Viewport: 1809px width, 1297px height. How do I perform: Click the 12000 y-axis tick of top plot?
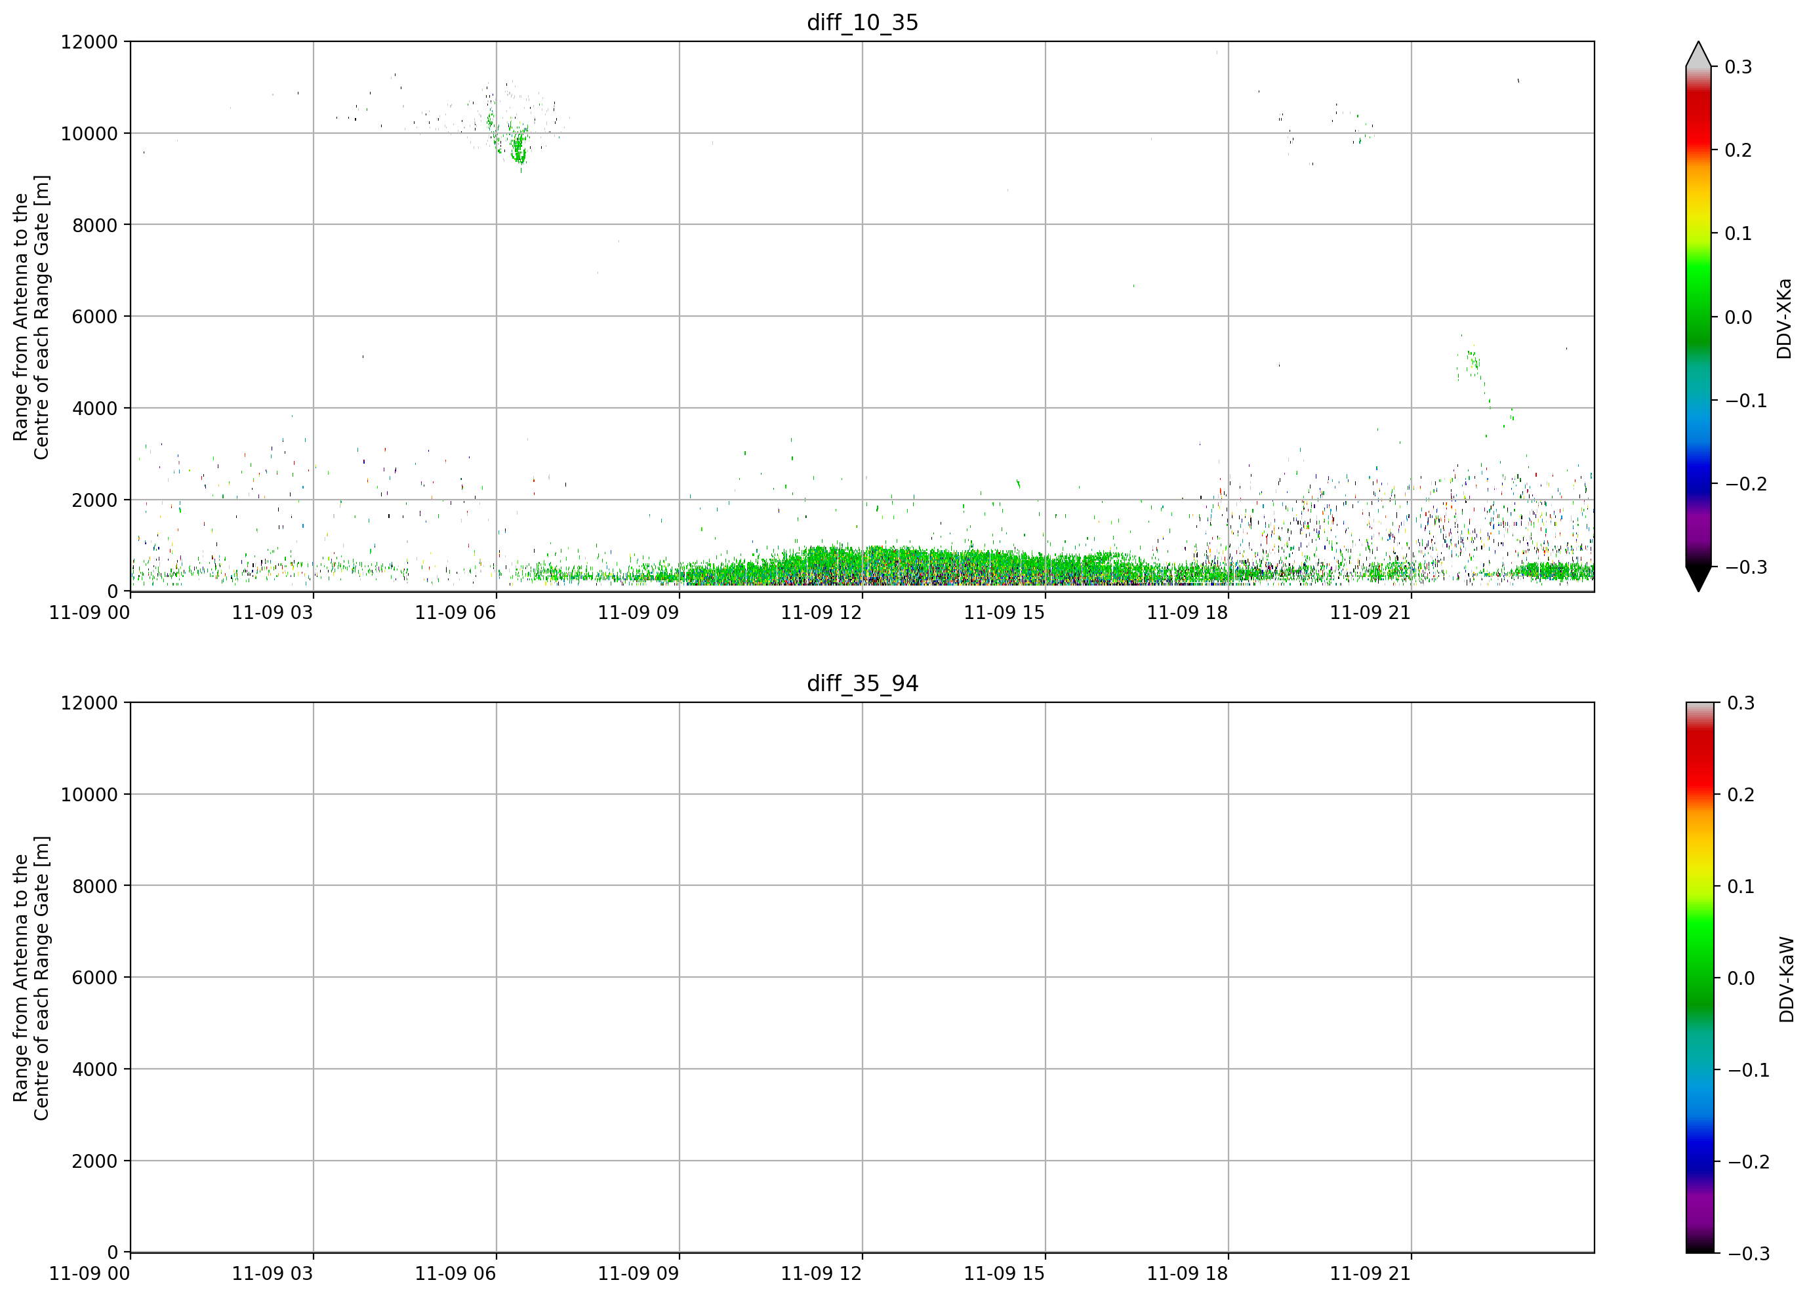89,41
